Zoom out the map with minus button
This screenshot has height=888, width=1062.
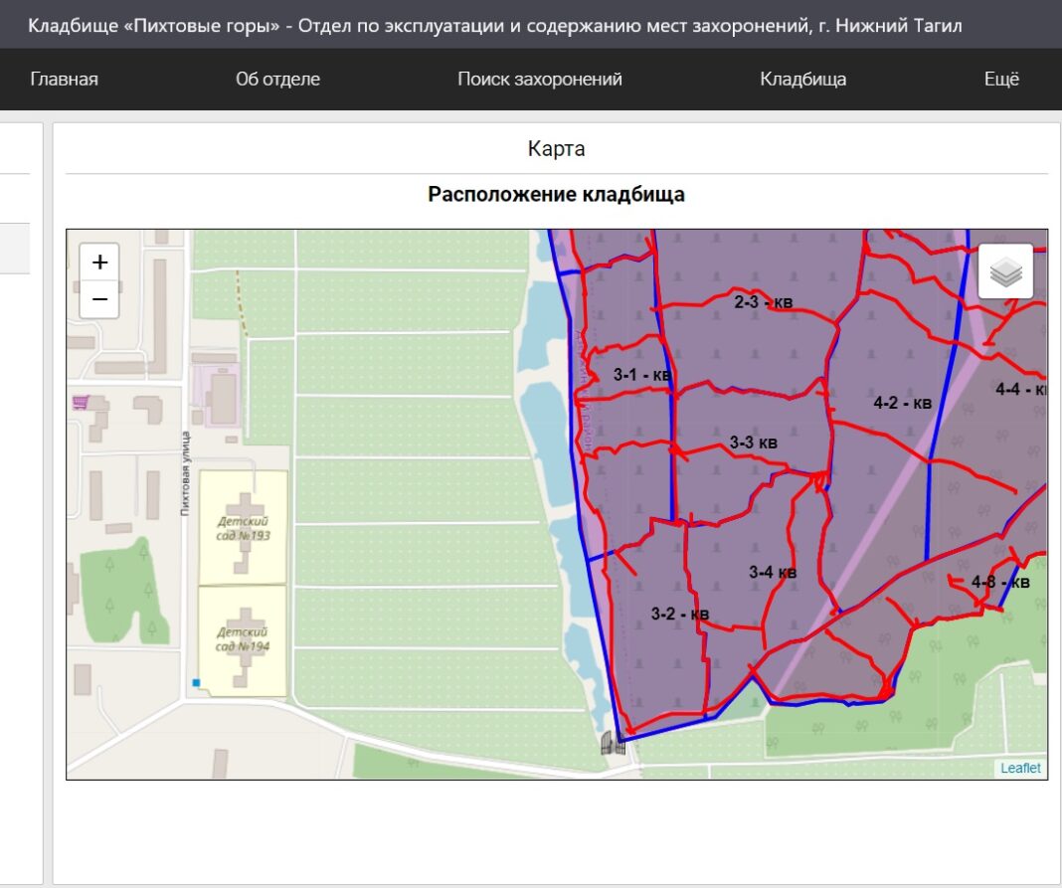(99, 299)
